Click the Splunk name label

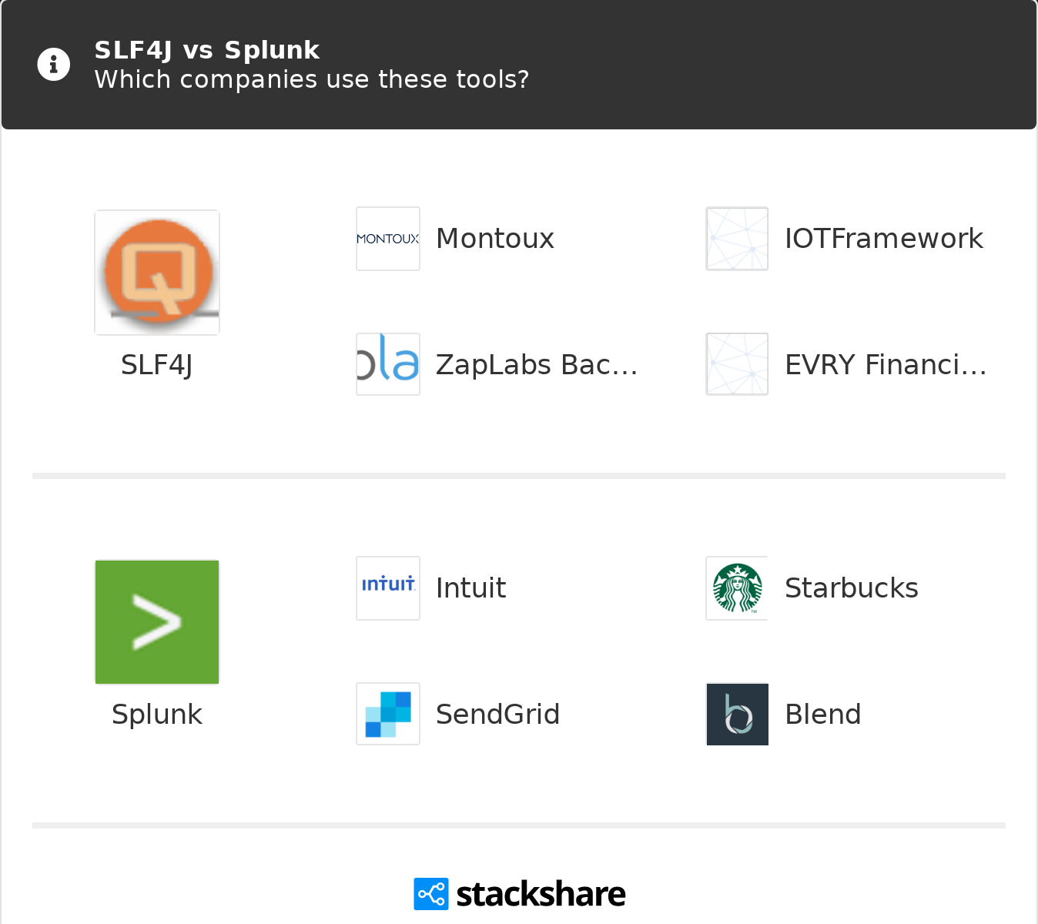[x=156, y=715]
